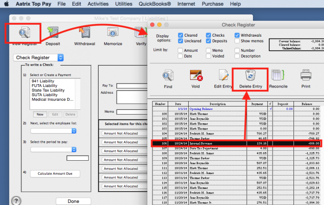Select check 107 State Tax Department row
This screenshot has height=205, width=324.
click(236, 148)
